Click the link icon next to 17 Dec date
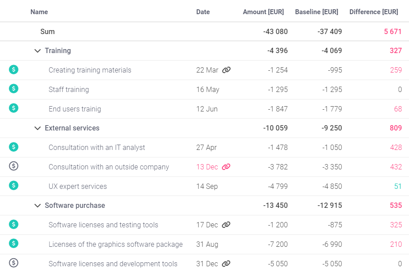409x272 pixels. pos(226,225)
